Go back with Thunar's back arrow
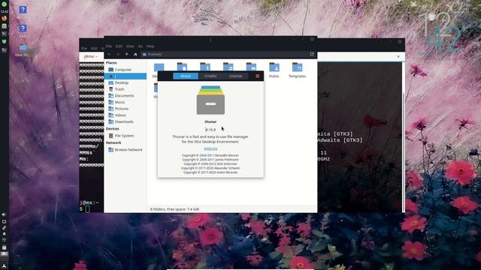Screen dimensions: 481x270 click(x=109, y=54)
